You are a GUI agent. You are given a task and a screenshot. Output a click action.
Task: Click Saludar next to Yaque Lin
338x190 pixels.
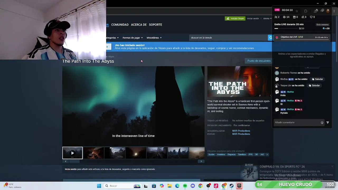click(314, 85)
